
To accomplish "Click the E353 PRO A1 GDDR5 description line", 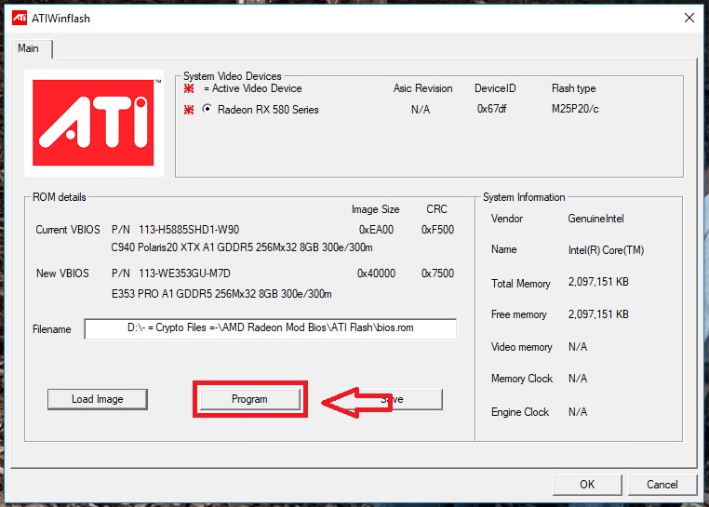I will click(x=221, y=294).
